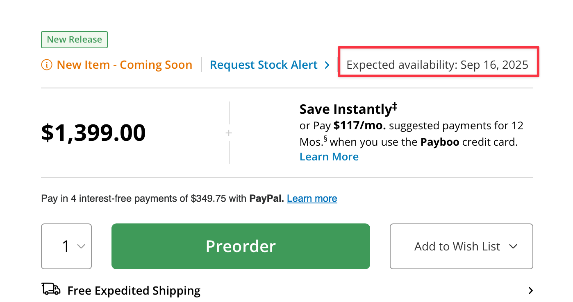Click the plus sign beside the price

(229, 133)
